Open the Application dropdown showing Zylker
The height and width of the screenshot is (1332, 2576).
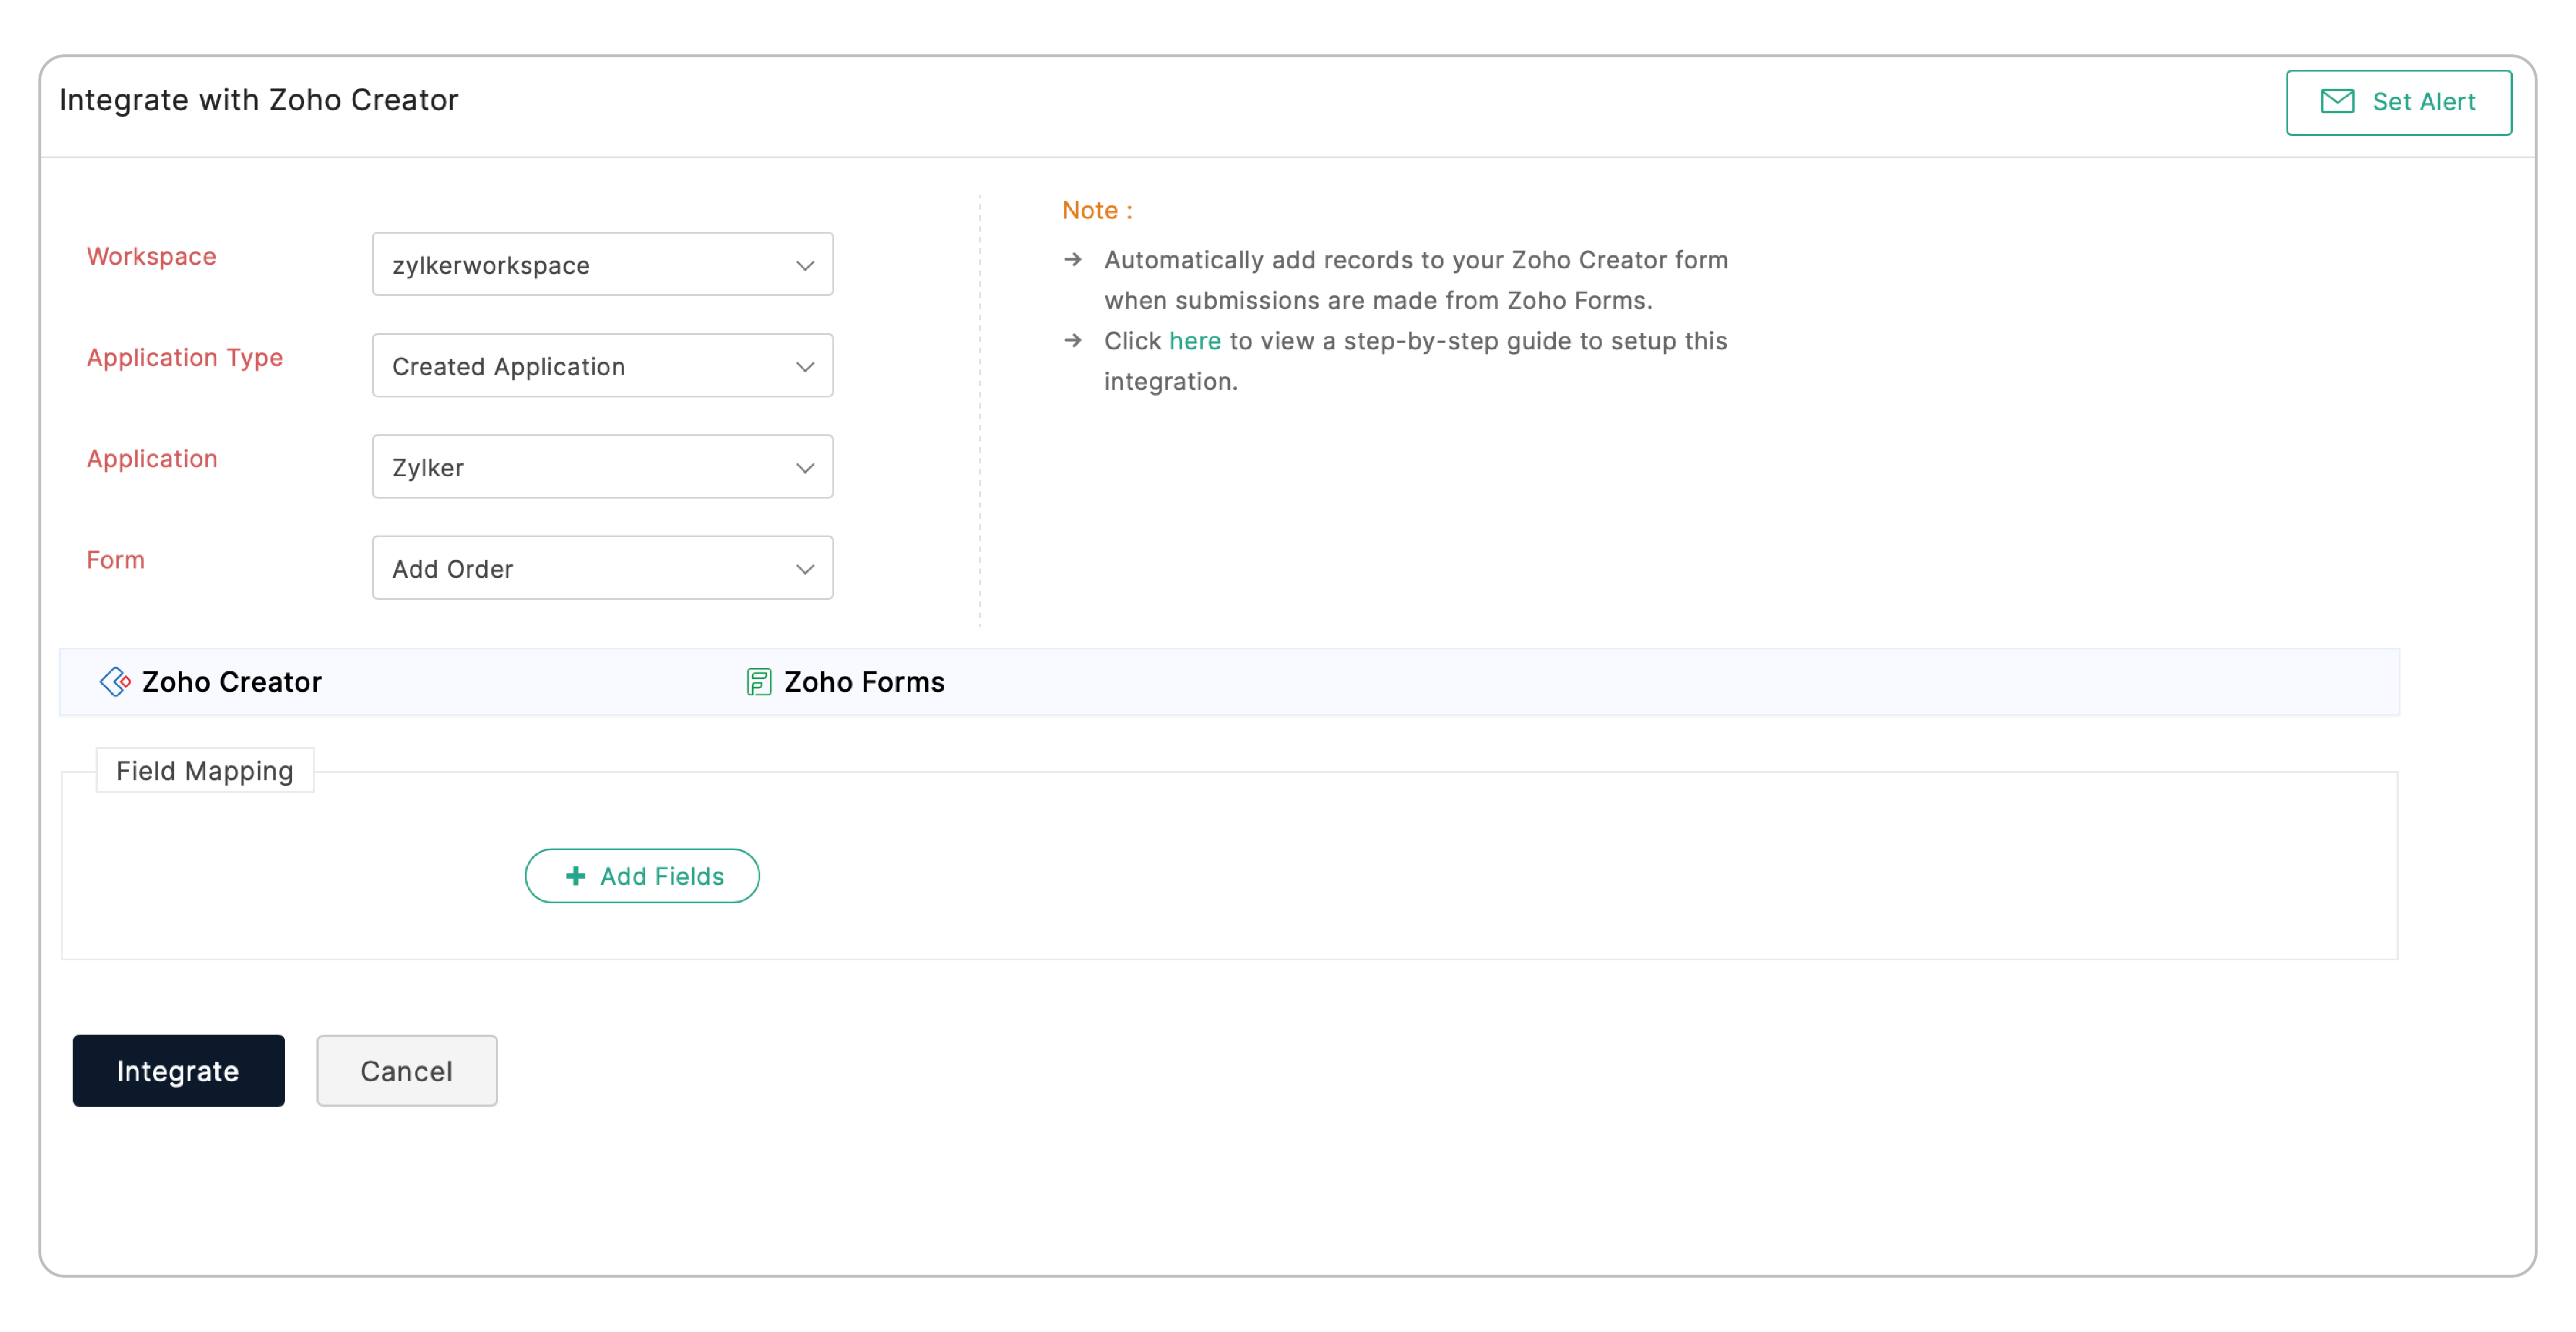[x=602, y=467]
